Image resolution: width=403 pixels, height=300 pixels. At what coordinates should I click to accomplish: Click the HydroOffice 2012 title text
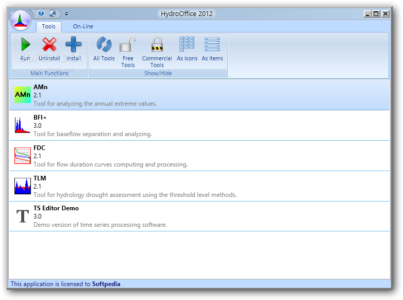tap(187, 13)
